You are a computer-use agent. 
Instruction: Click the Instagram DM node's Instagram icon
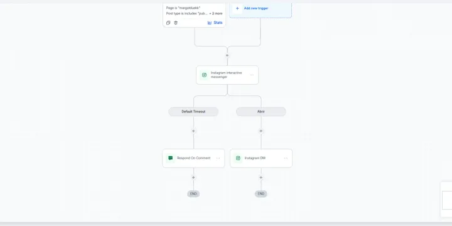[238, 158]
